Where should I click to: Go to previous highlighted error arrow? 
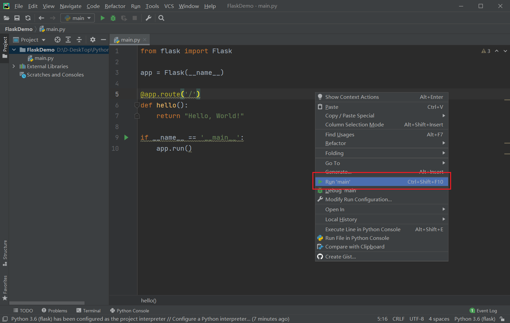(x=497, y=51)
